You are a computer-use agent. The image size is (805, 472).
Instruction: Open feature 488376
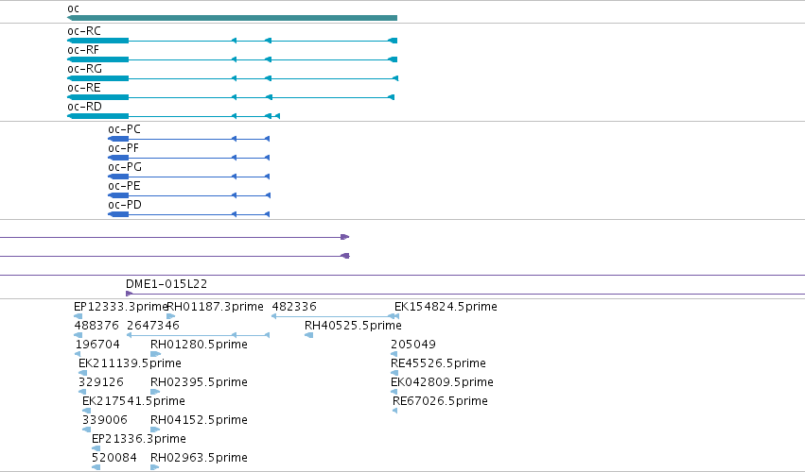pyautogui.click(x=96, y=326)
